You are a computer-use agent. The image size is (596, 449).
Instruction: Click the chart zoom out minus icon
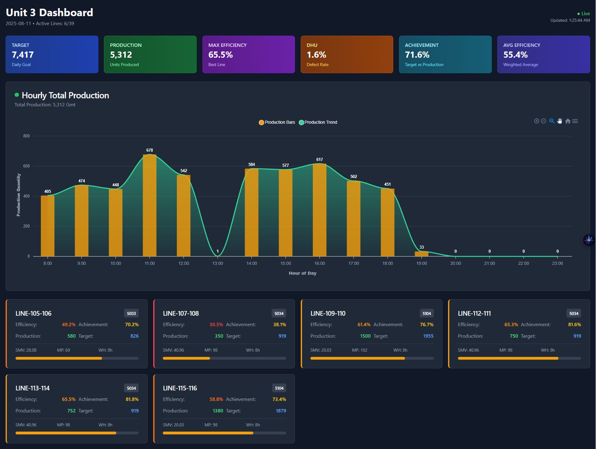tap(543, 121)
